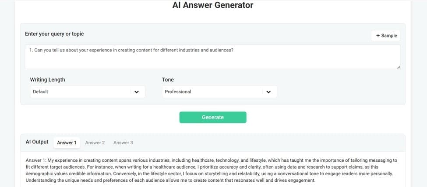Click the plus icon on Sample button
Viewport: 427px width, 187px height.
[378, 36]
